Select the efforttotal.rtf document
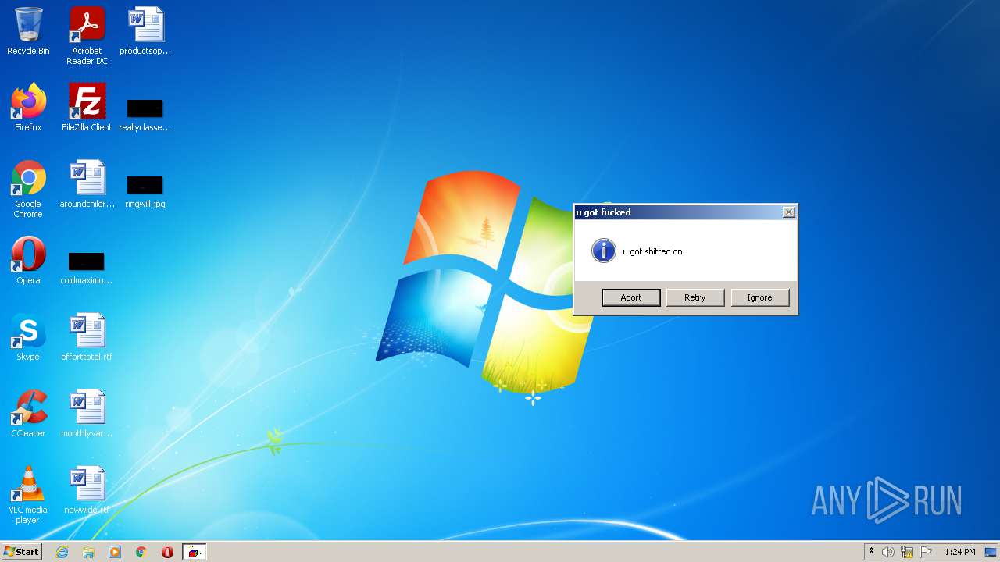The height and width of the screenshot is (562, 1000). coord(87,337)
